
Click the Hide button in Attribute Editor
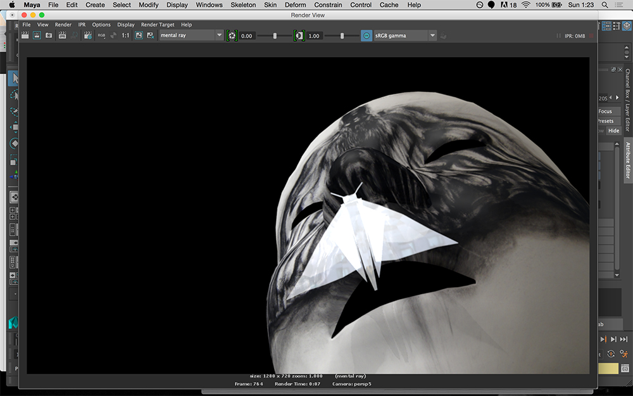(613, 131)
